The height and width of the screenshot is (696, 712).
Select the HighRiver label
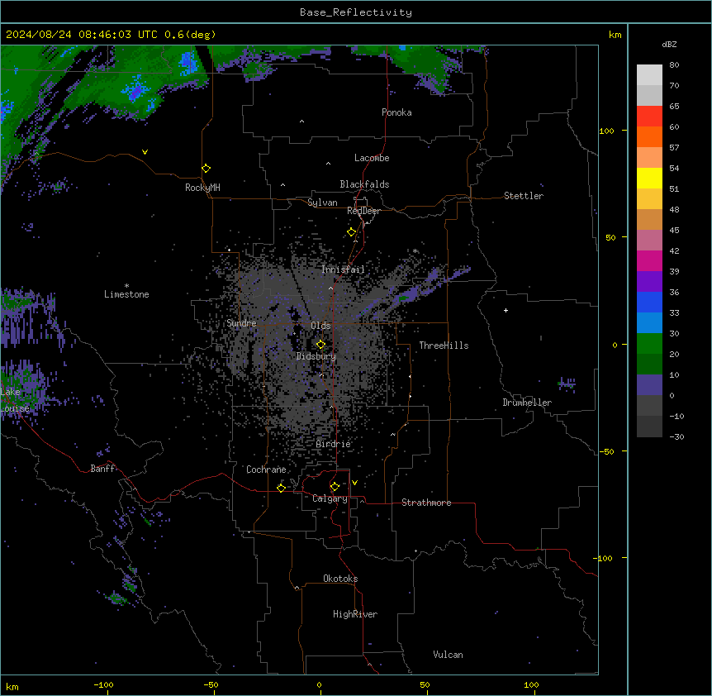click(355, 614)
